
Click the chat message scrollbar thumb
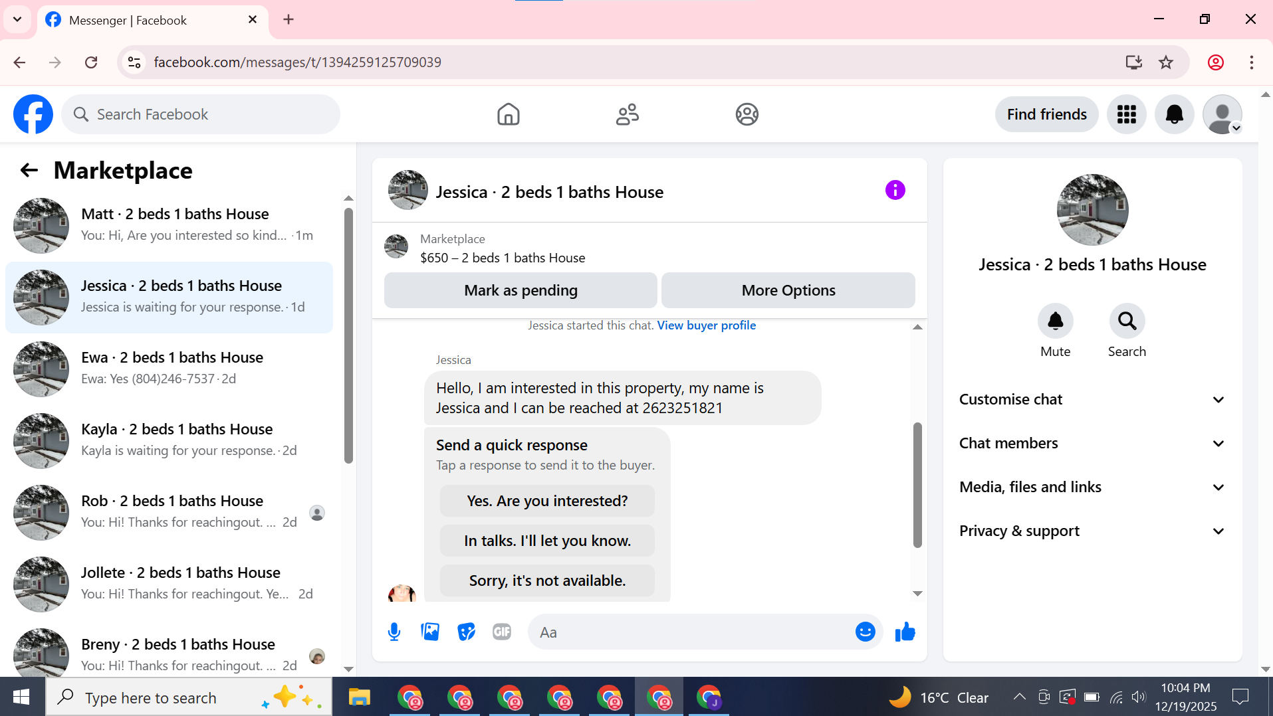click(917, 485)
